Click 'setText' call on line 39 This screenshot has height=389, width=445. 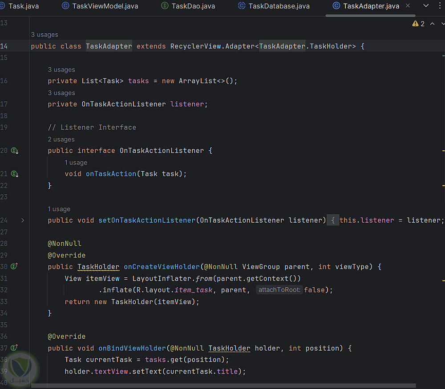click(x=147, y=371)
